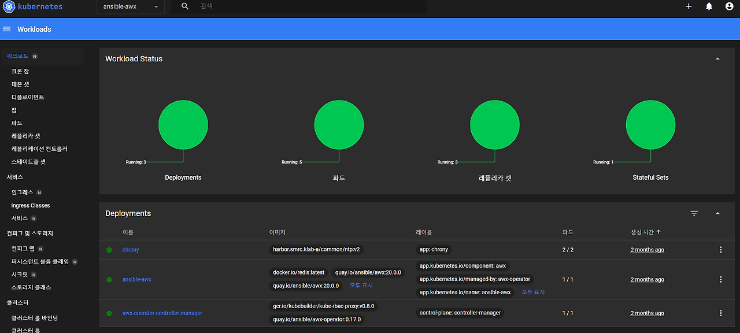This screenshot has height=333, width=740.
Task: Click the docker.io/redis:latest image chip
Action: pyautogui.click(x=299, y=272)
